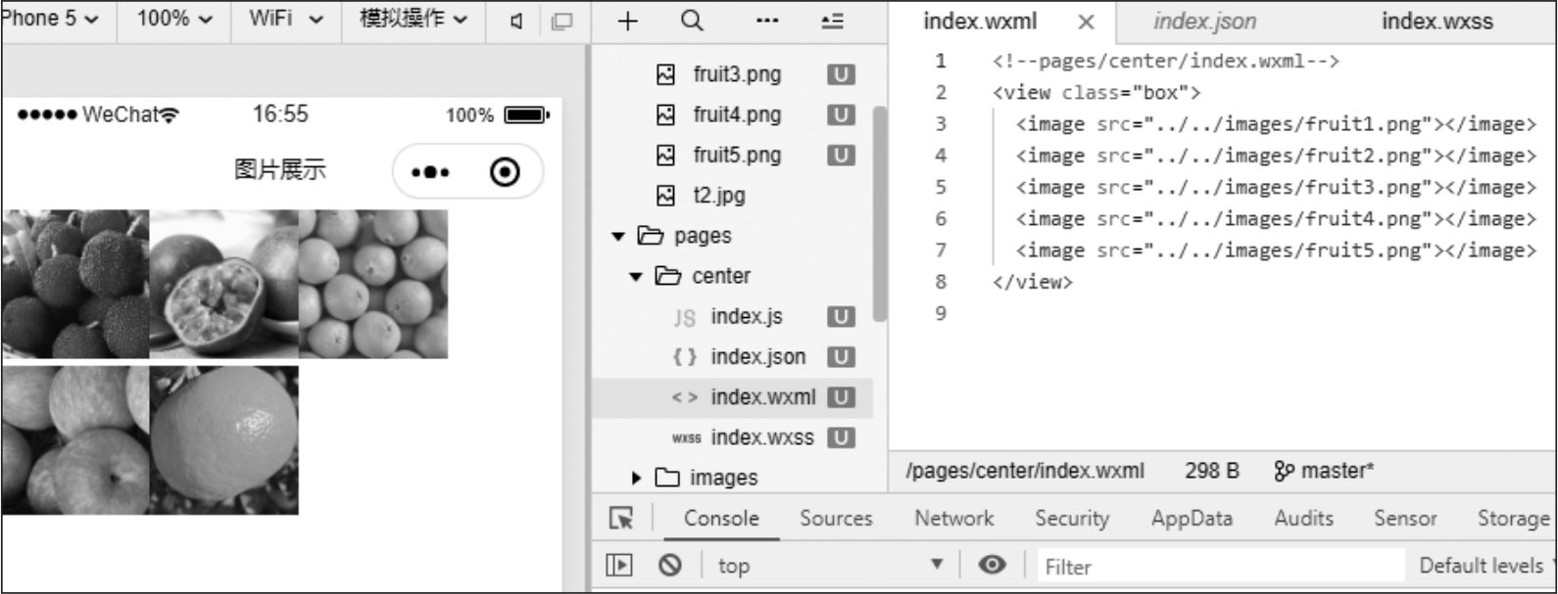Clear the console with the ban icon

[x=670, y=565]
